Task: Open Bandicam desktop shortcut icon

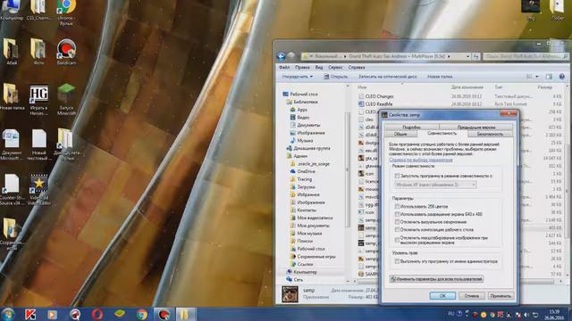Action: 66,52
